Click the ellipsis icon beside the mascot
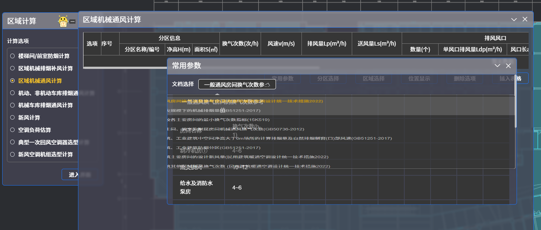The height and width of the screenshot is (230, 541). click(x=73, y=22)
